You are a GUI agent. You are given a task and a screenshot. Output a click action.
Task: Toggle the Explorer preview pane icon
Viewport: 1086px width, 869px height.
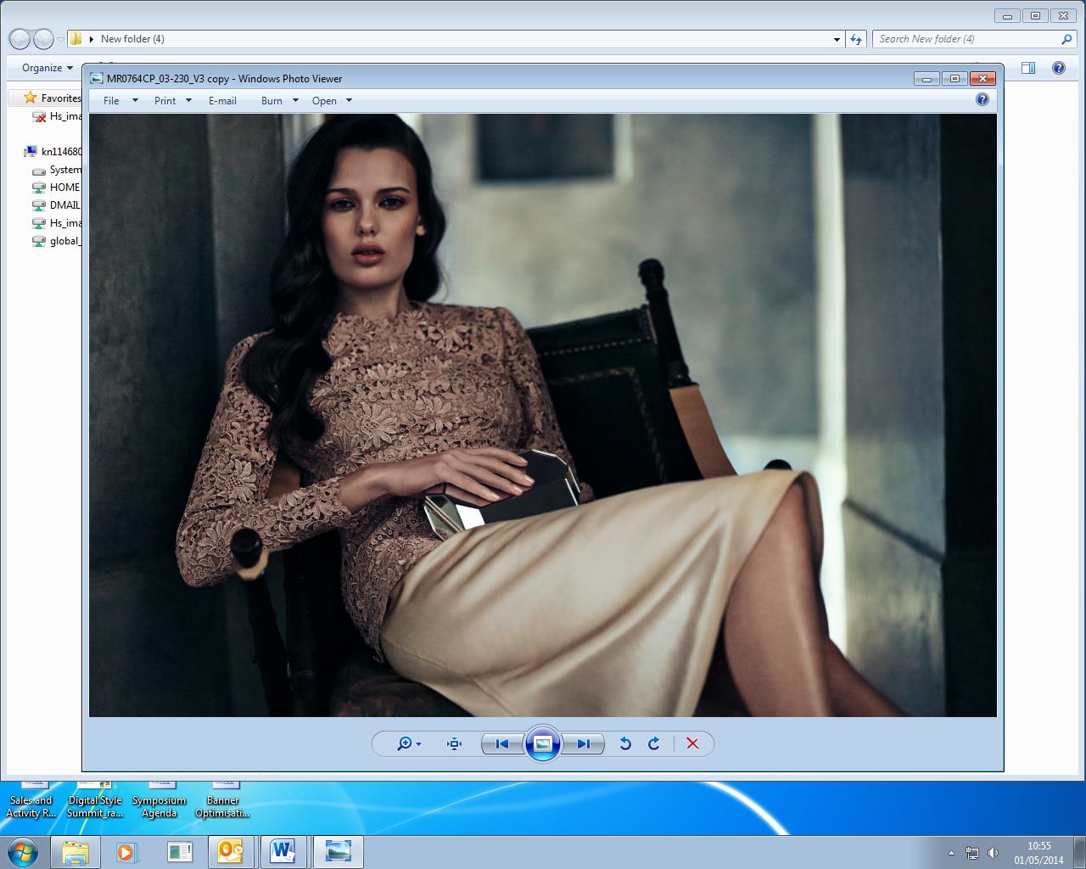[1028, 68]
